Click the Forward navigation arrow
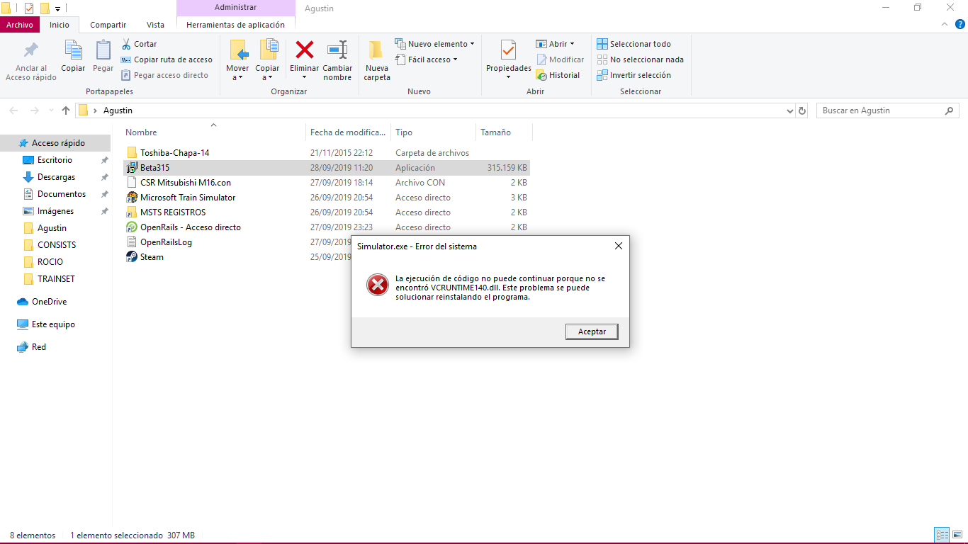This screenshot has height=544, width=968. (x=34, y=110)
